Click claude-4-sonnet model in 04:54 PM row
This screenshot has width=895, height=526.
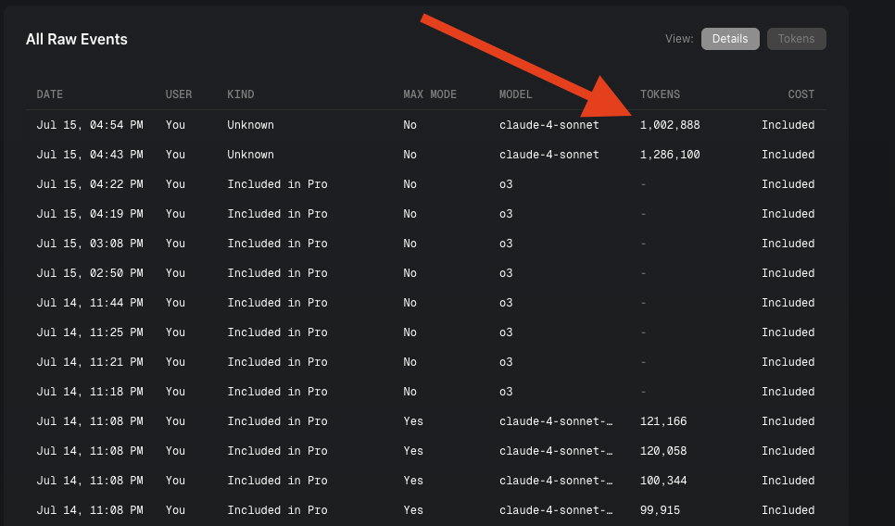point(549,125)
